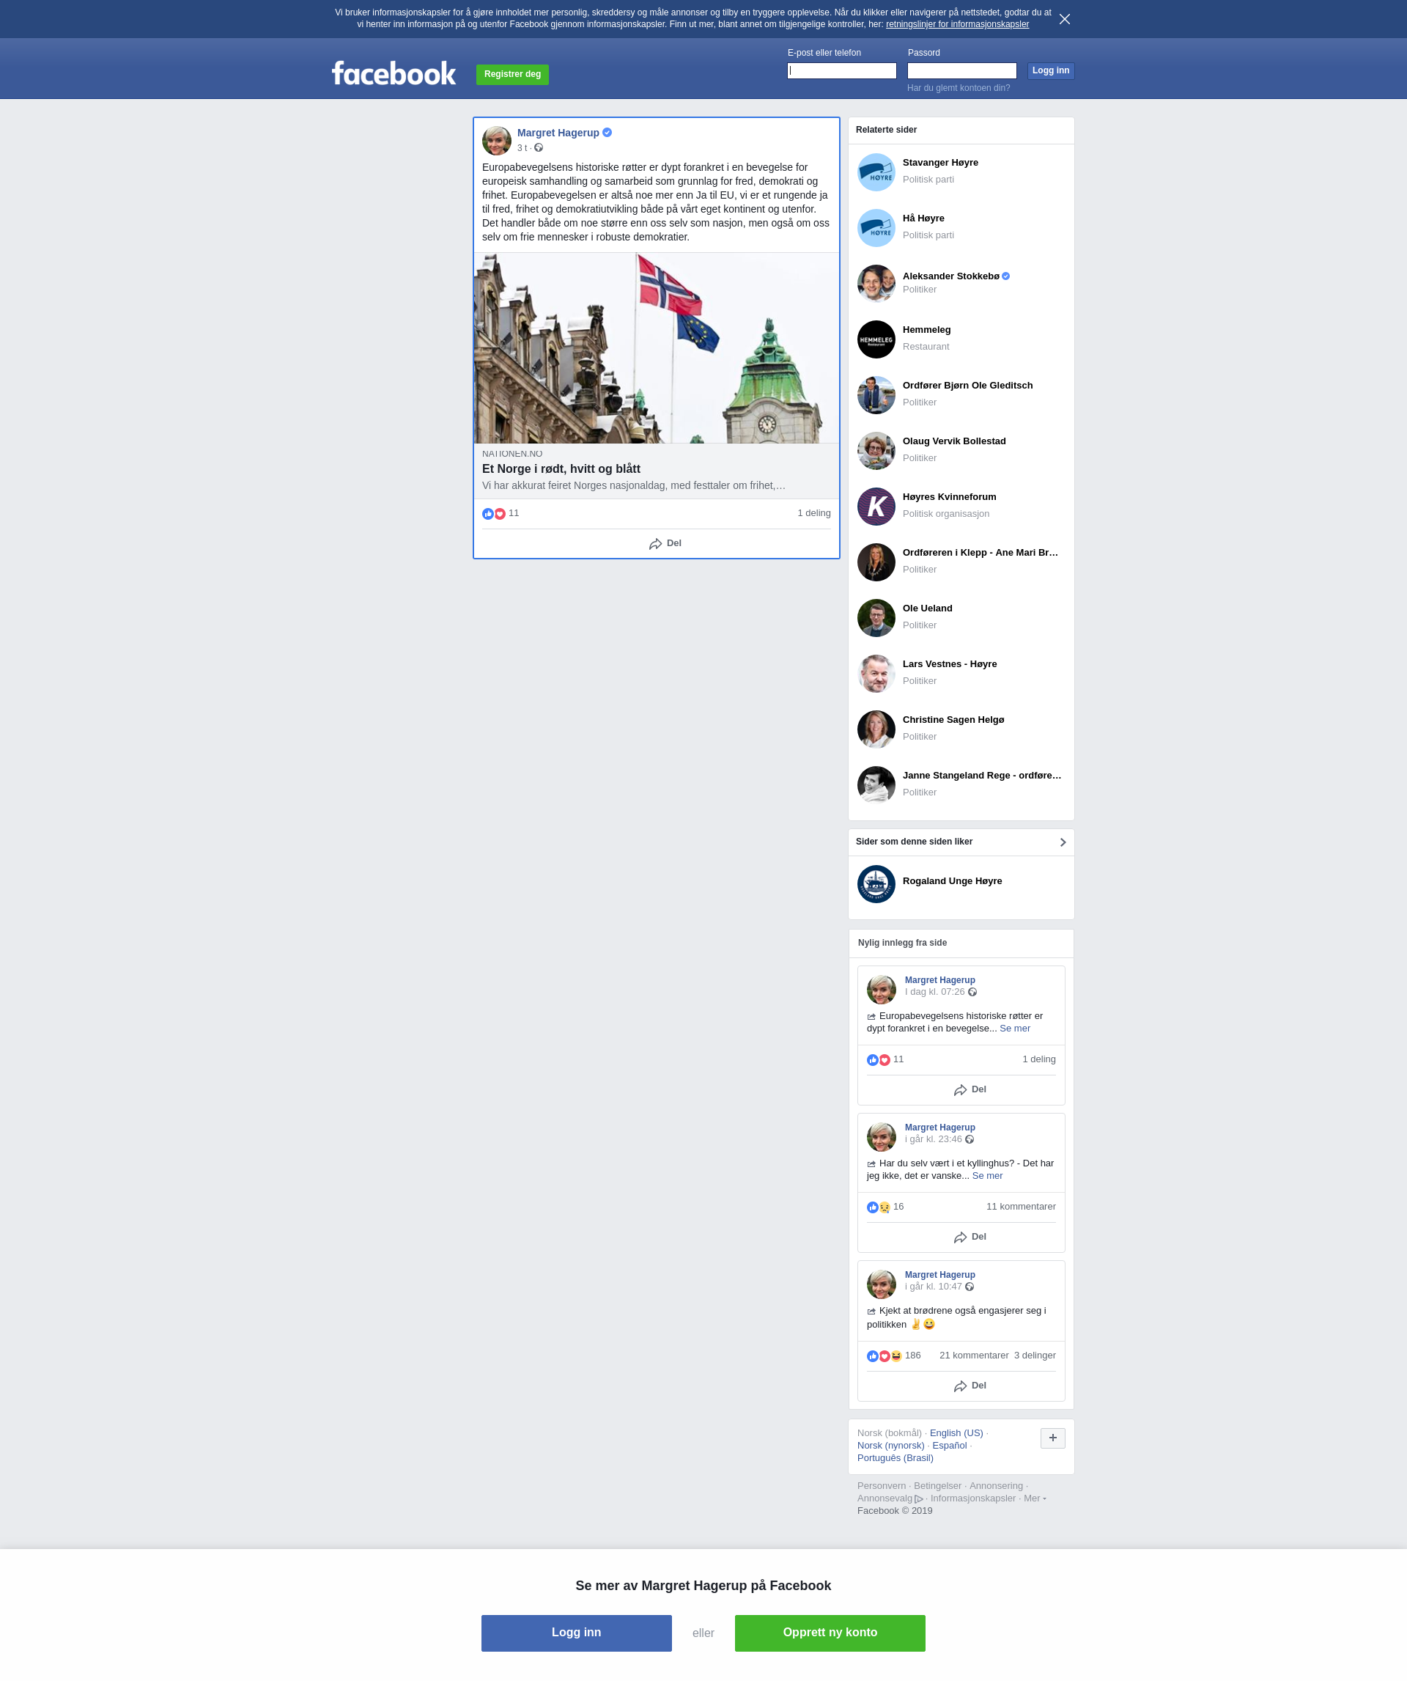This screenshot has width=1407, height=1681.
Task: Open Har du glemt kontoen din link
Action: [x=958, y=88]
